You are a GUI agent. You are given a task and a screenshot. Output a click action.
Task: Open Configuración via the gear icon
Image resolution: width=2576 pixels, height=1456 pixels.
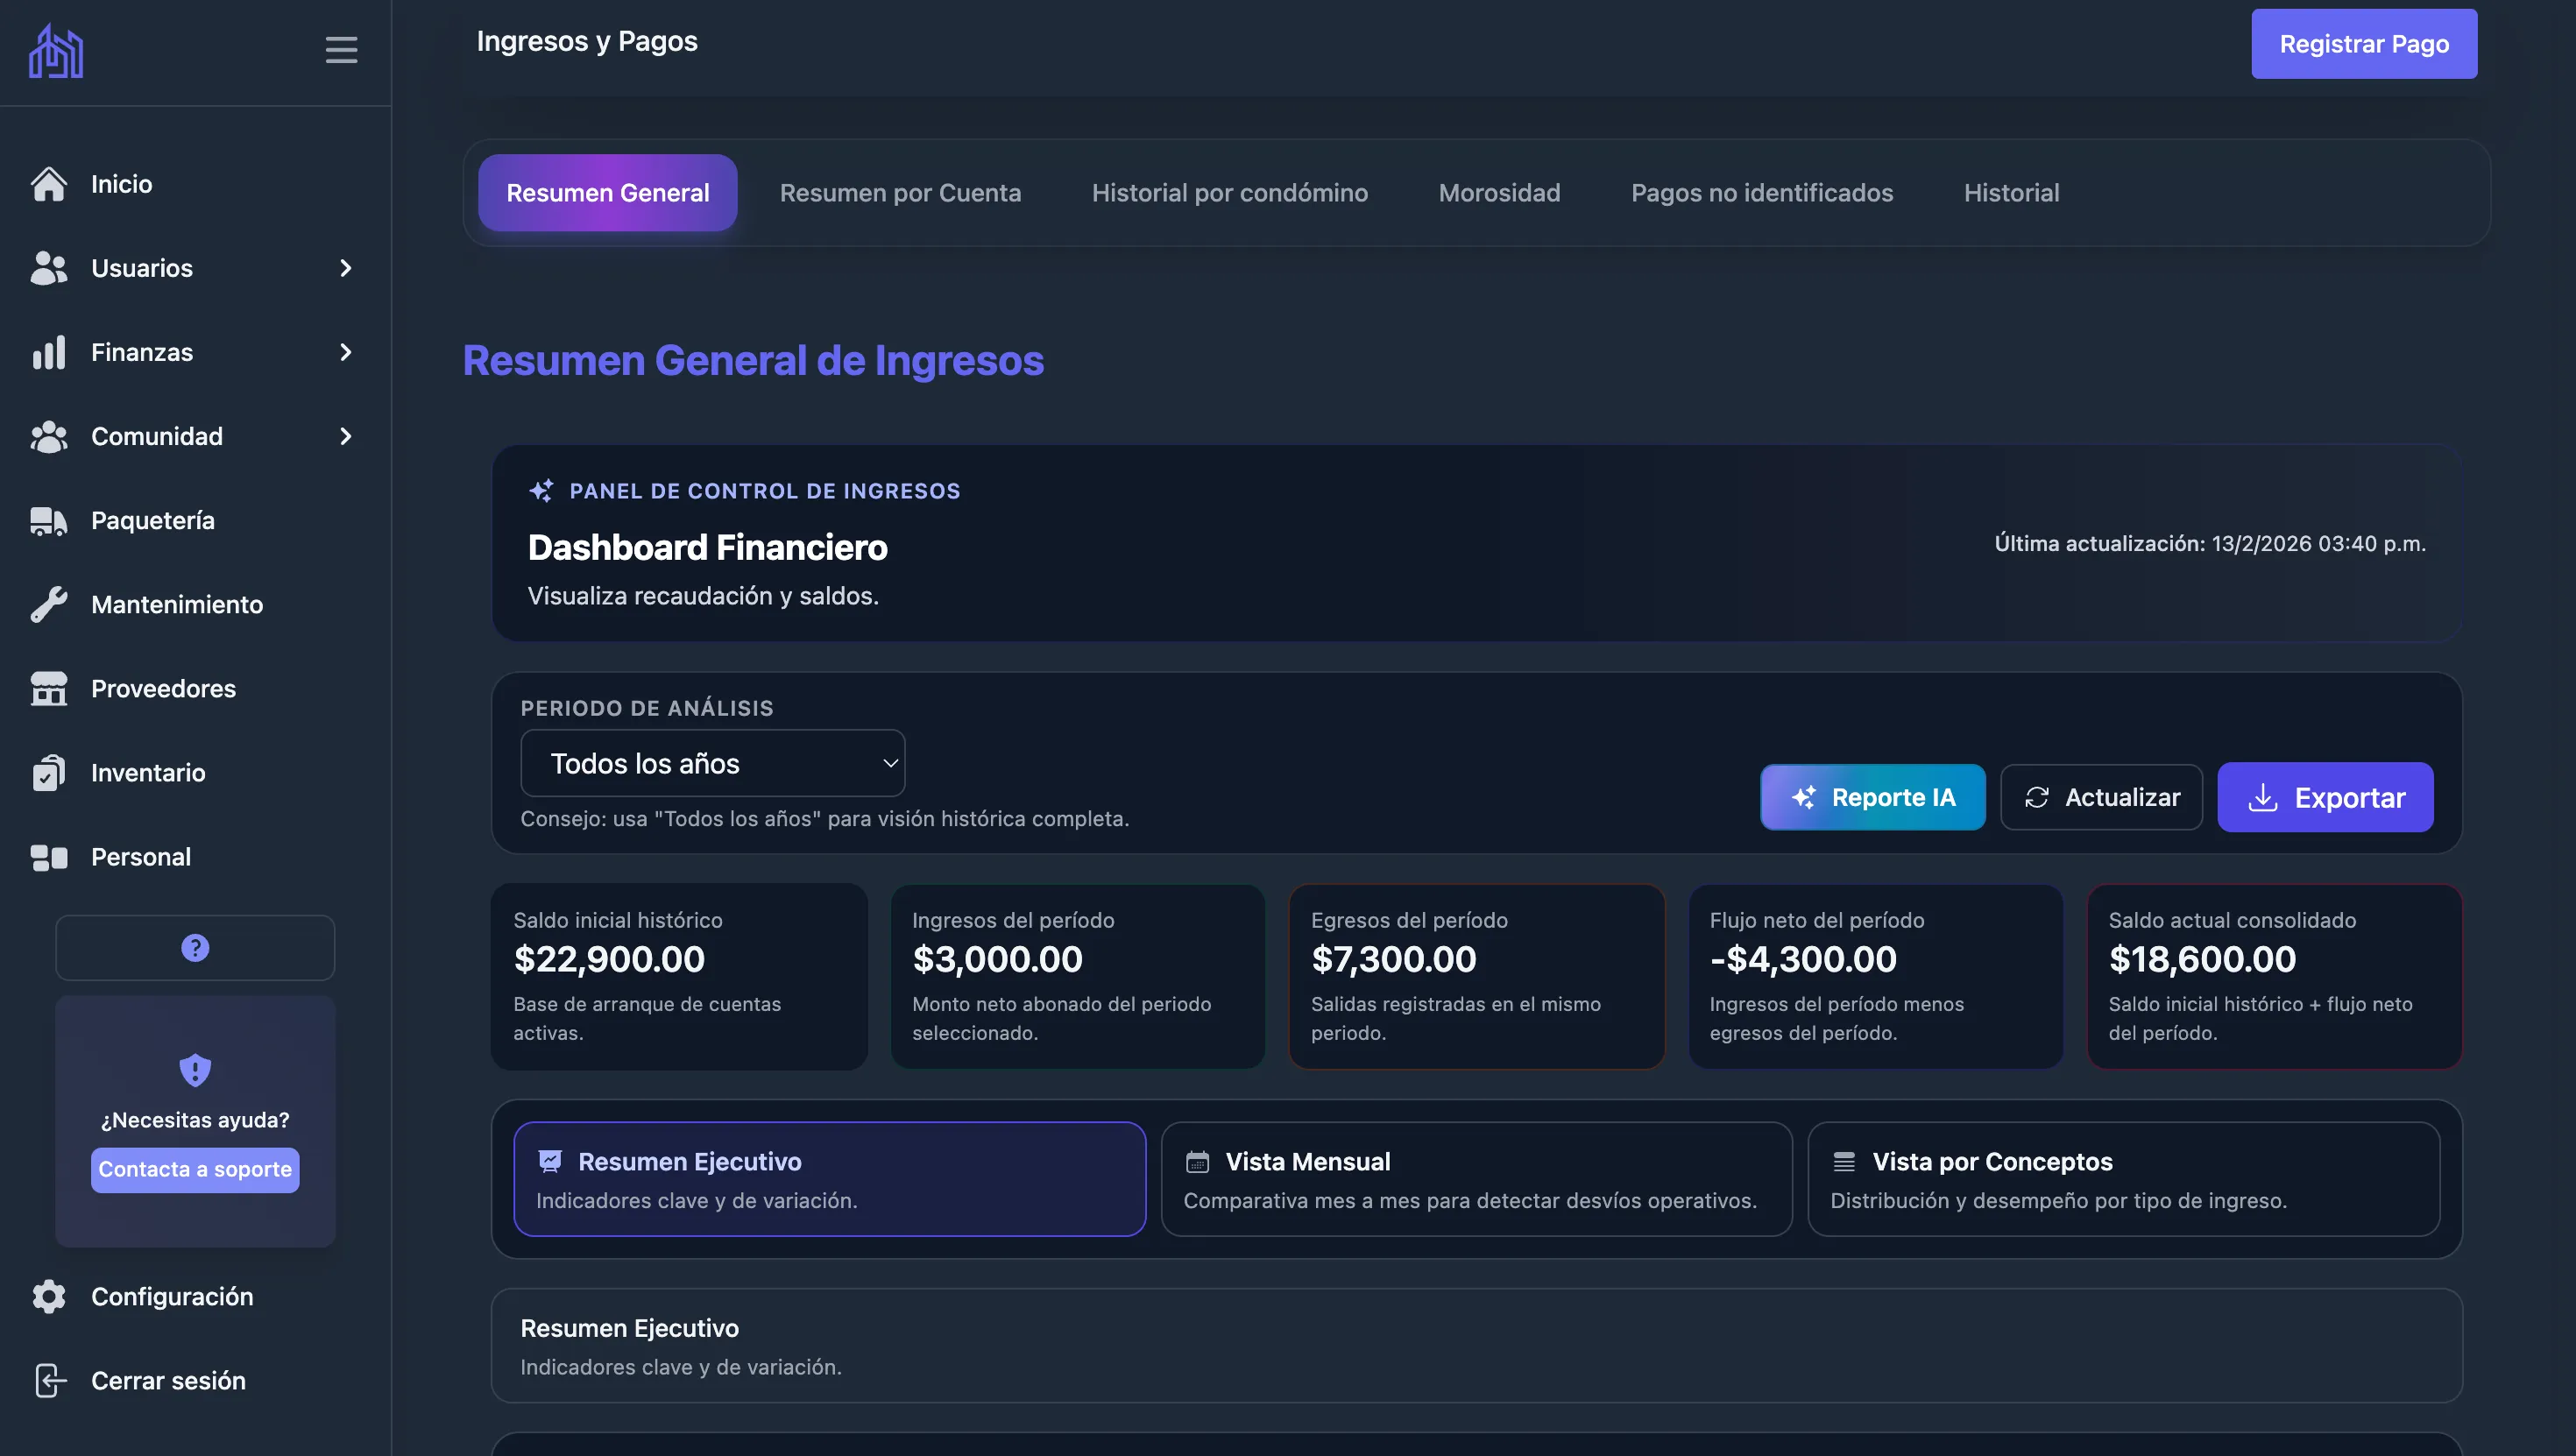click(48, 1296)
